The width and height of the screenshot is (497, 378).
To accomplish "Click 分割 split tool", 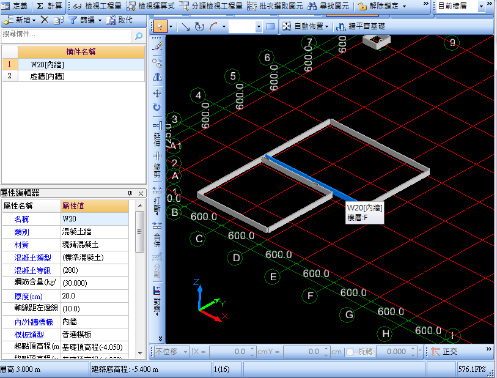I will click(157, 265).
